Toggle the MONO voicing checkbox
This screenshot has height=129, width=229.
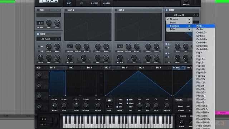pyautogui.click(x=176, y=106)
